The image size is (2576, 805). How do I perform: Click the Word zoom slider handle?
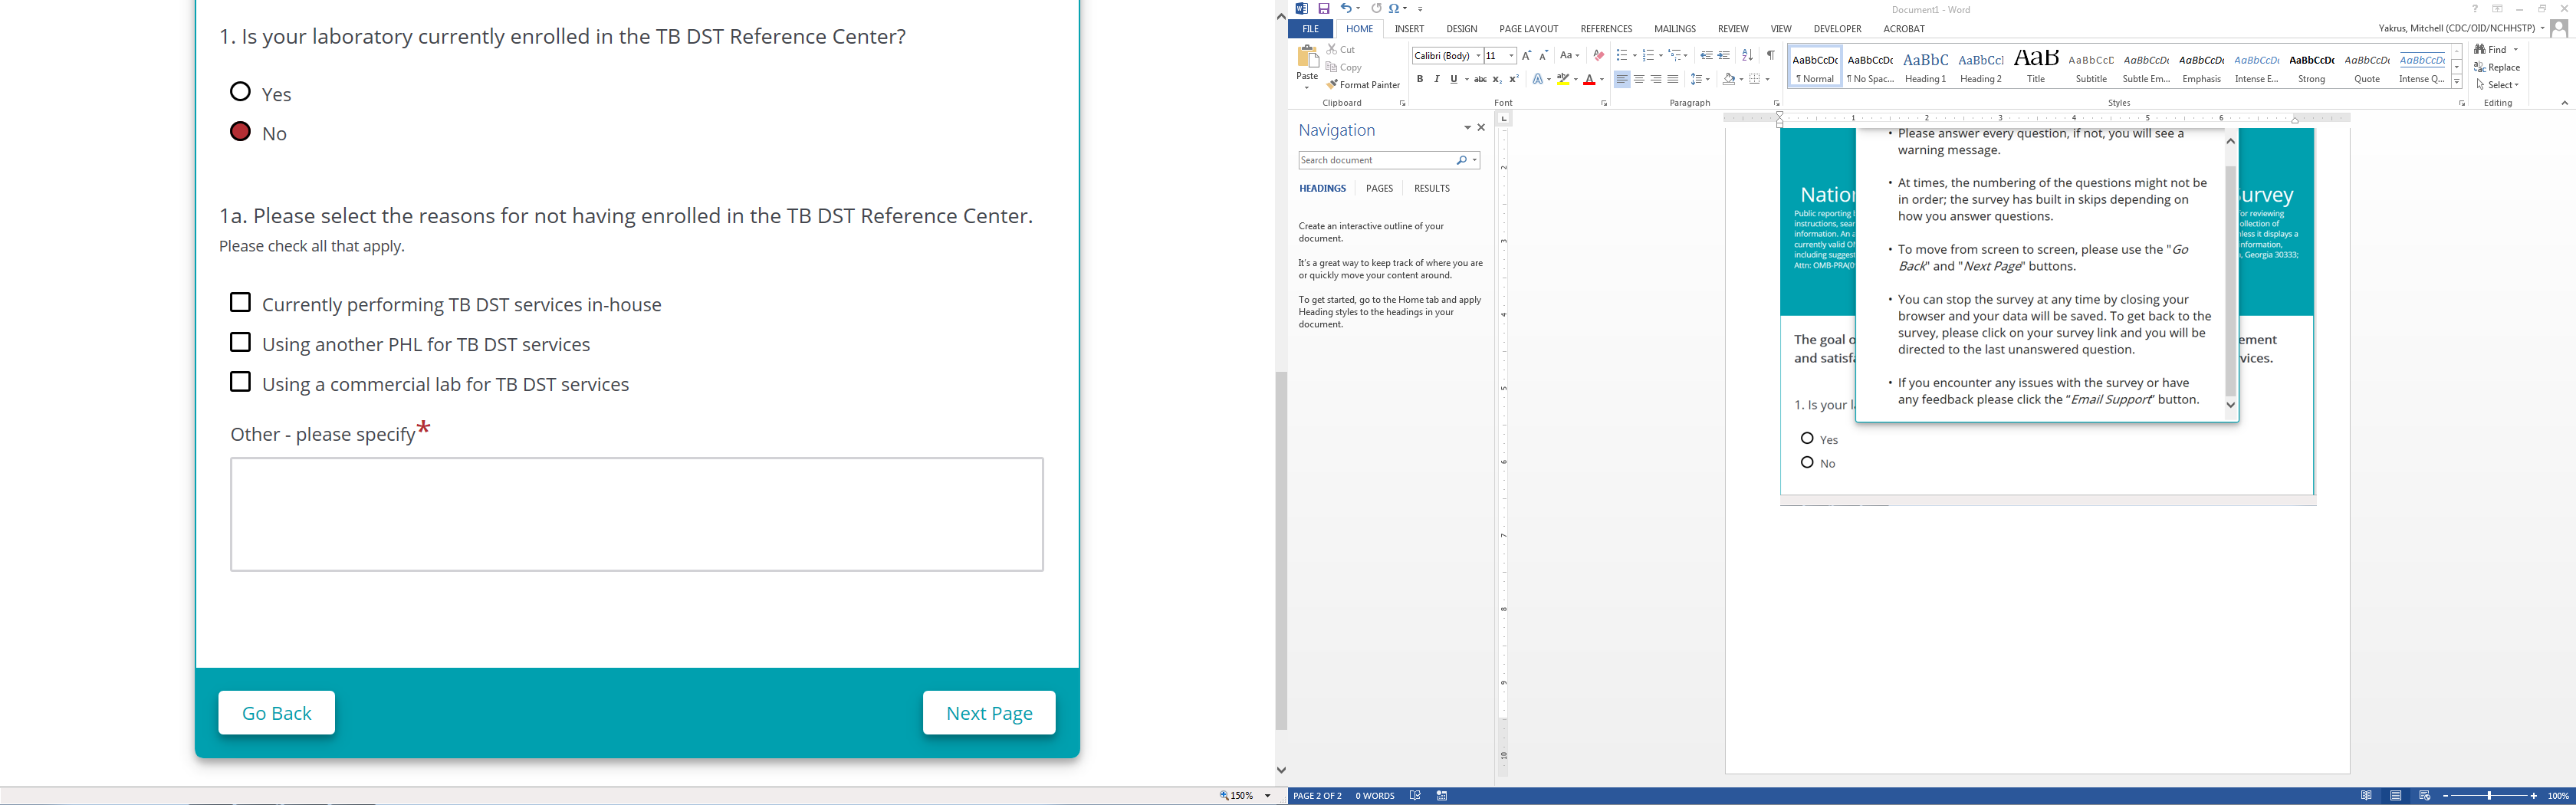(x=2490, y=796)
